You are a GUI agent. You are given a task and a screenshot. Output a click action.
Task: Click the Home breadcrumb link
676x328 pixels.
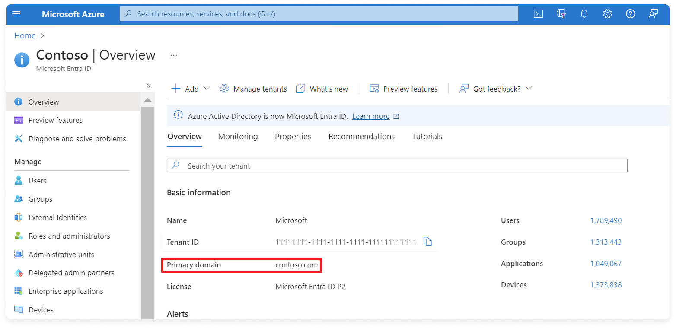coord(25,36)
